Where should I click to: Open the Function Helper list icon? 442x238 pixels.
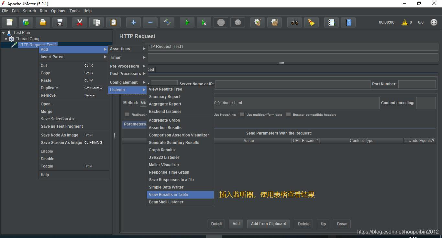click(x=331, y=22)
